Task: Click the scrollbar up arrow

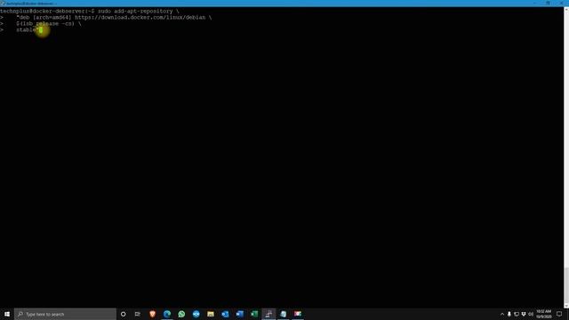Action: click(566, 9)
